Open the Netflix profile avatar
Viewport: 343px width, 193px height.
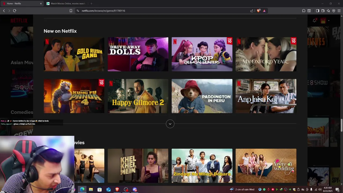click(323, 21)
